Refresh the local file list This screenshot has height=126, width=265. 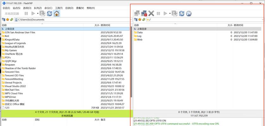tap(49, 14)
